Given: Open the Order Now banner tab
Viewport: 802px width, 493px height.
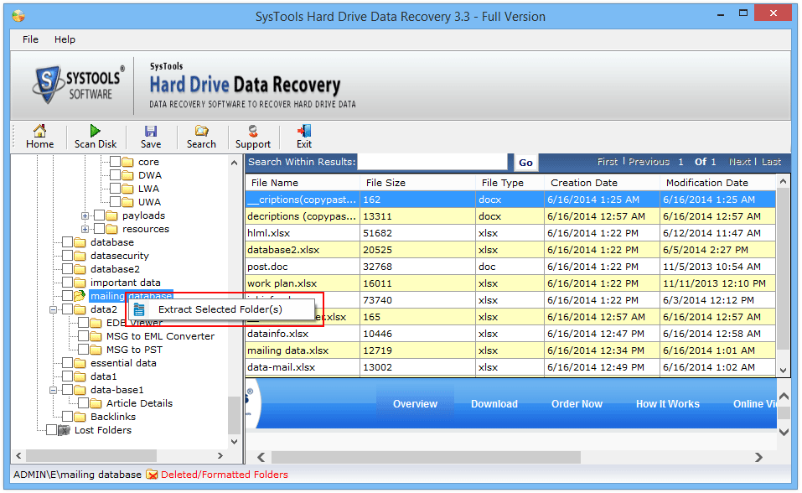Looking at the screenshot, I should point(577,404).
